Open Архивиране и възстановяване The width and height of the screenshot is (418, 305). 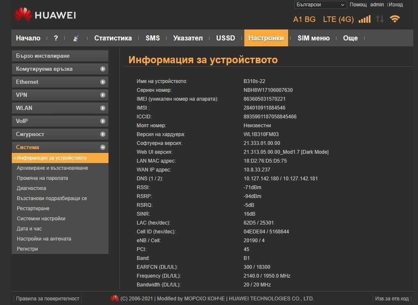click(x=53, y=168)
